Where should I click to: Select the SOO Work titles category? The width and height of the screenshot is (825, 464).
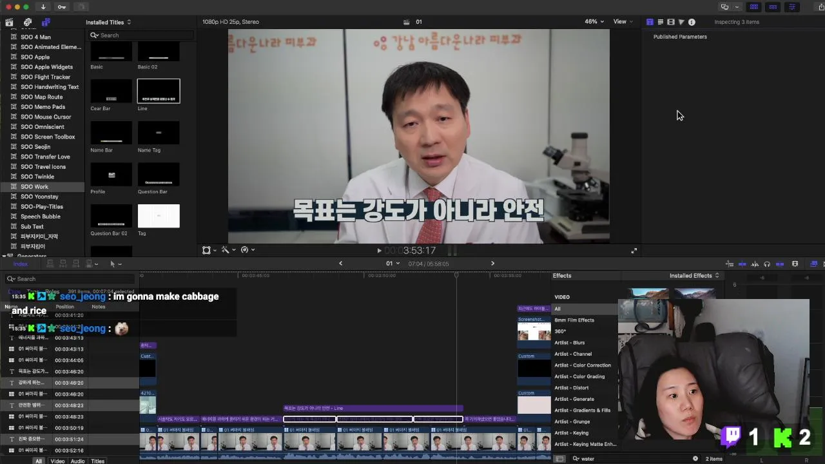42,187
